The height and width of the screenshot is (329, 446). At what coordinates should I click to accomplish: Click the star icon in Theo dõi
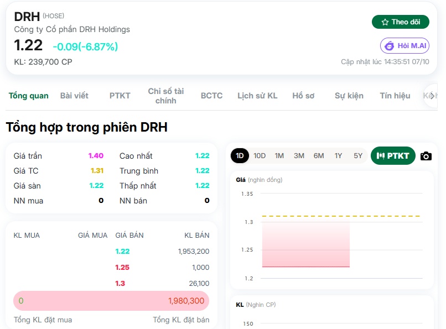(x=385, y=22)
